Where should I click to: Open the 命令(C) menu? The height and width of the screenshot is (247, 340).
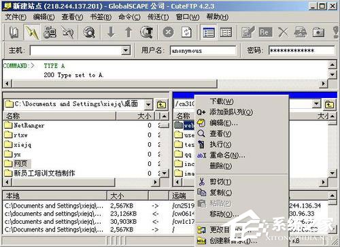point(129,17)
